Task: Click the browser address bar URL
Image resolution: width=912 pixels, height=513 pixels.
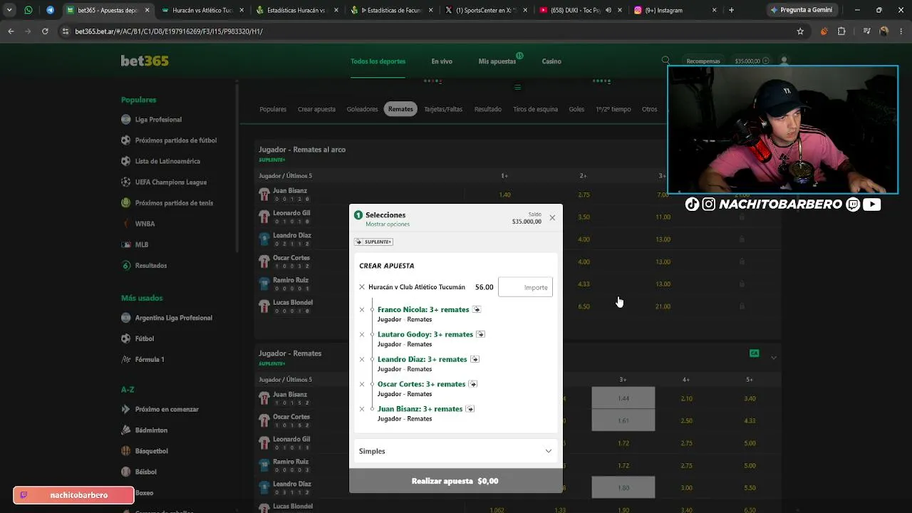Action: [169, 31]
